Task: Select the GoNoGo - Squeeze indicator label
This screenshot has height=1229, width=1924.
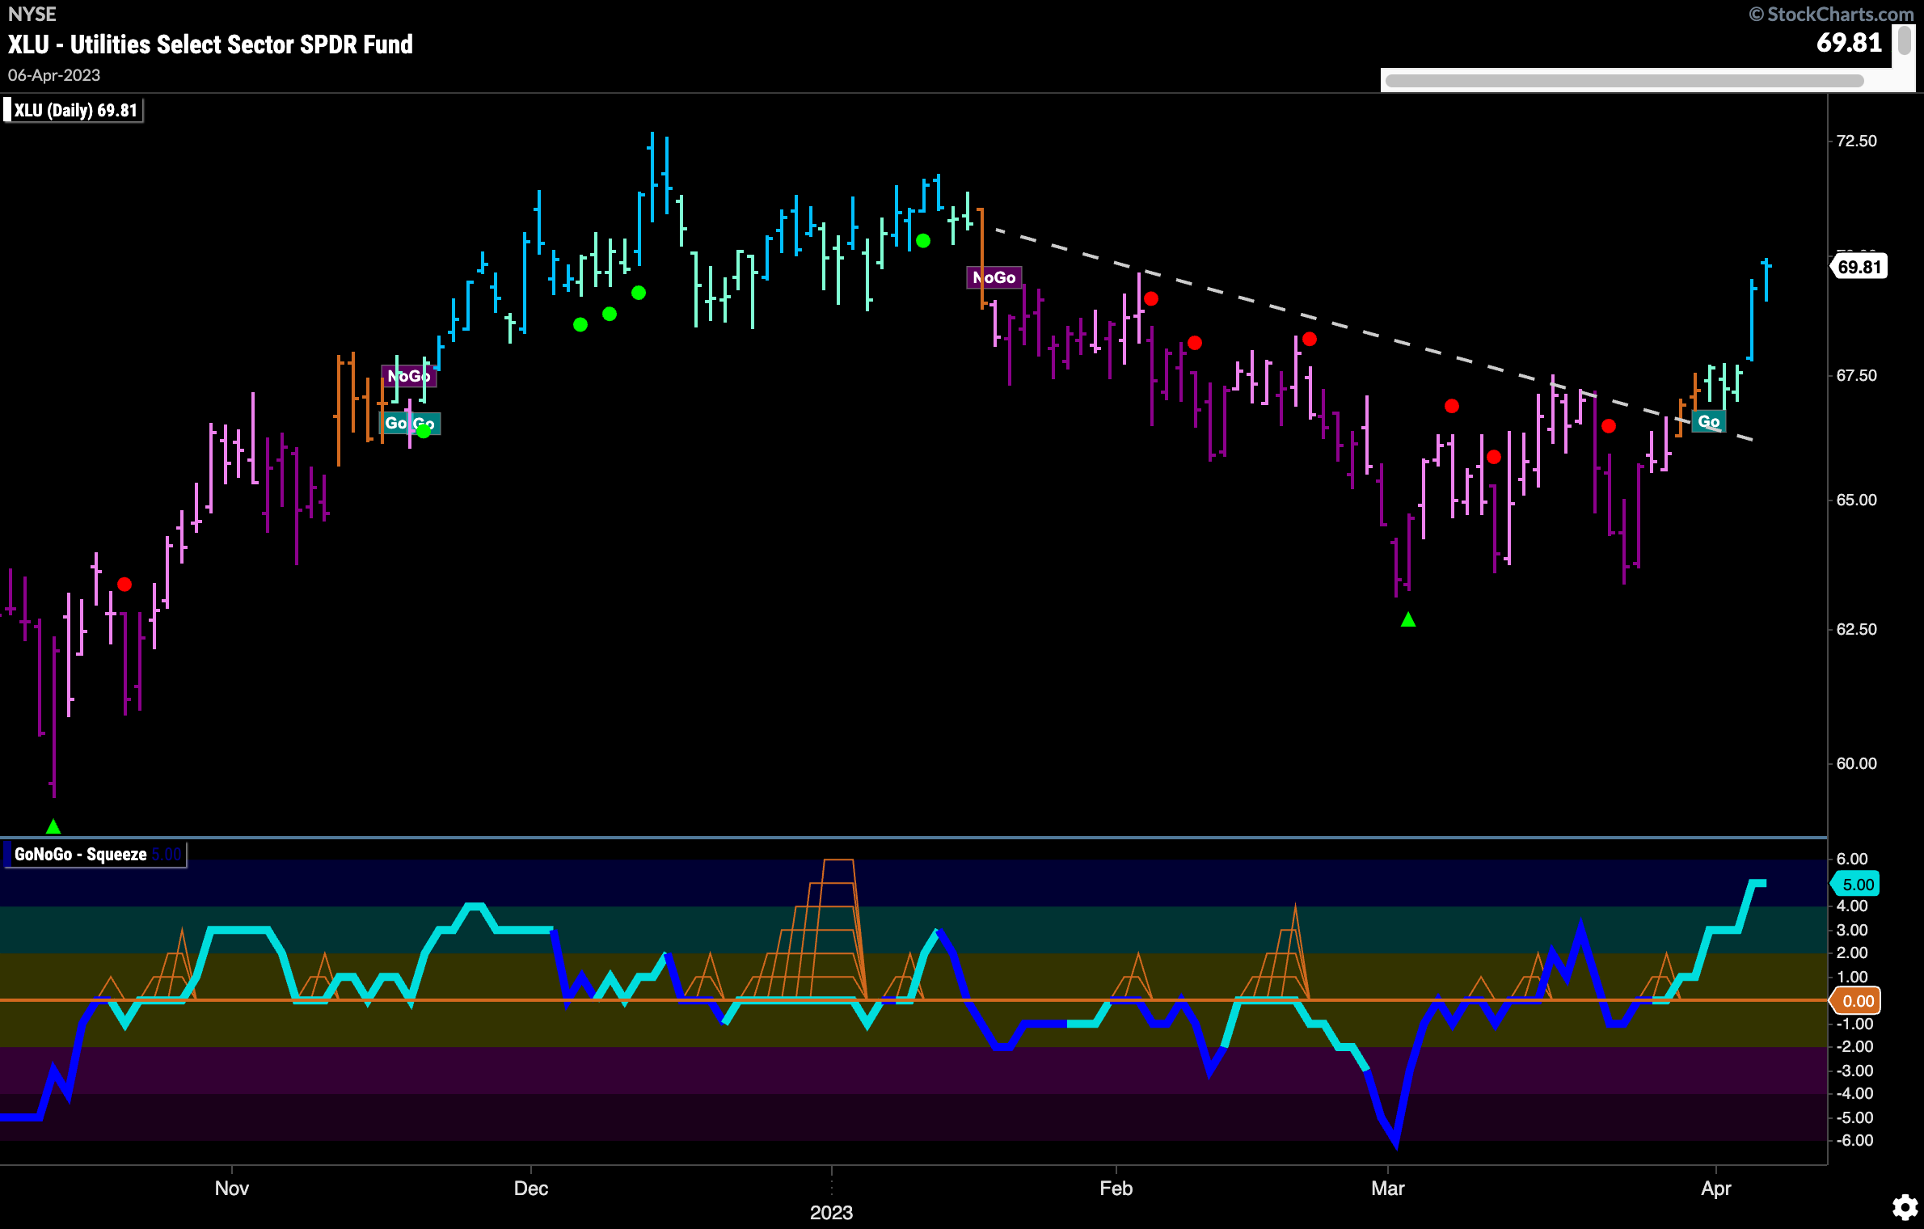Action: (95, 855)
